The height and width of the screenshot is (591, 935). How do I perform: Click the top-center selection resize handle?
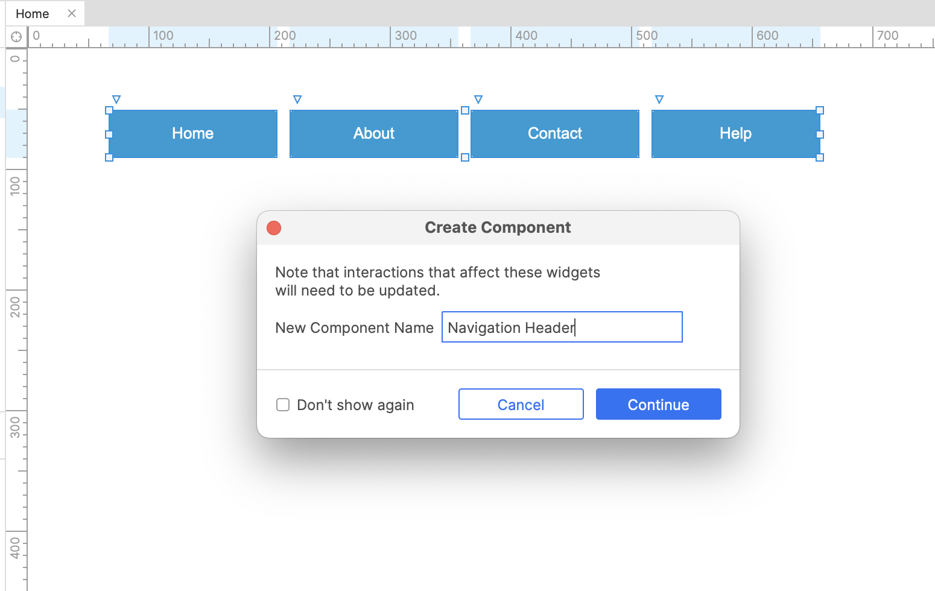pos(465,110)
